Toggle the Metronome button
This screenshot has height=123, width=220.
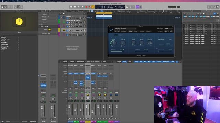(x=141, y=7)
